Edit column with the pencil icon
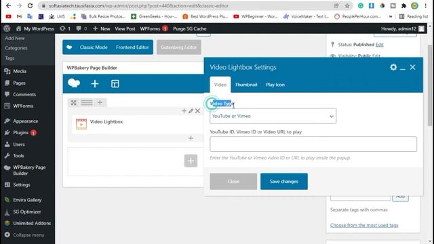The height and width of the screenshot is (244, 434). pyautogui.click(x=191, y=111)
